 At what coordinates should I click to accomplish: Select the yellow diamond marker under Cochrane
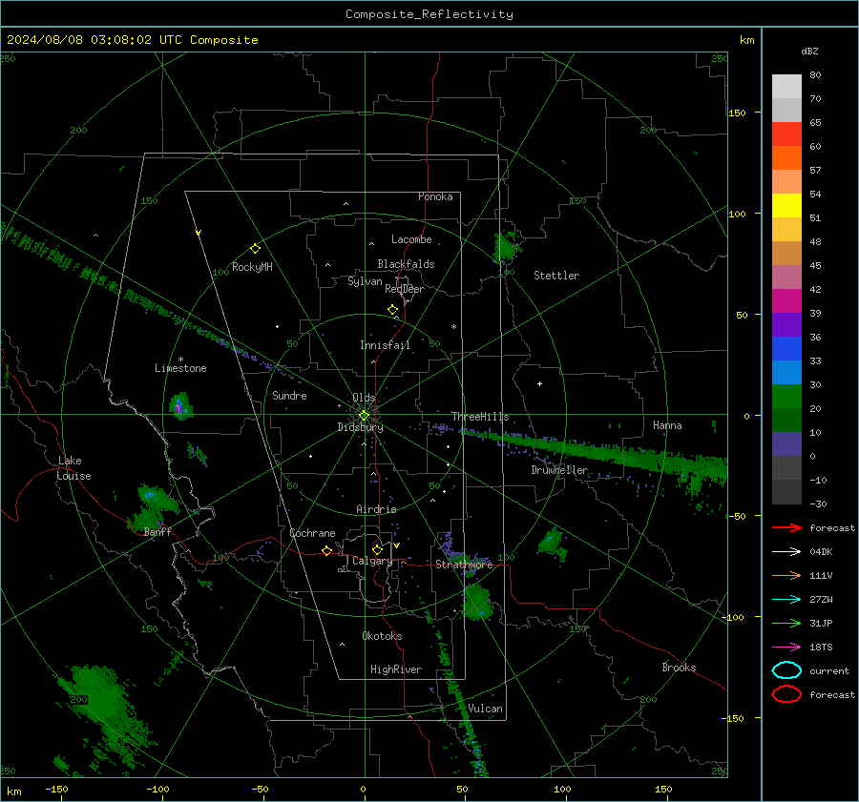point(326,550)
